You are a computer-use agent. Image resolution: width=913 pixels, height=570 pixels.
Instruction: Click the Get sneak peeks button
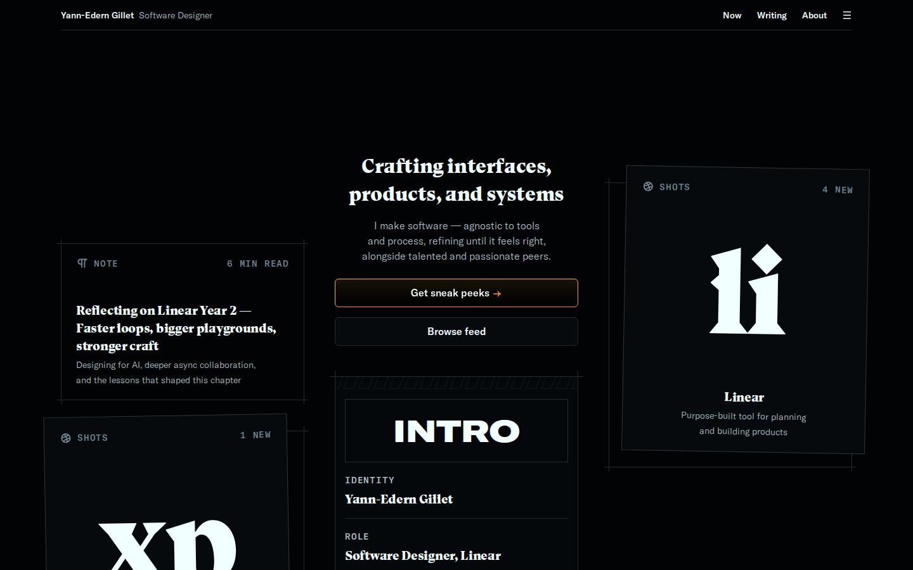(456, 293)
